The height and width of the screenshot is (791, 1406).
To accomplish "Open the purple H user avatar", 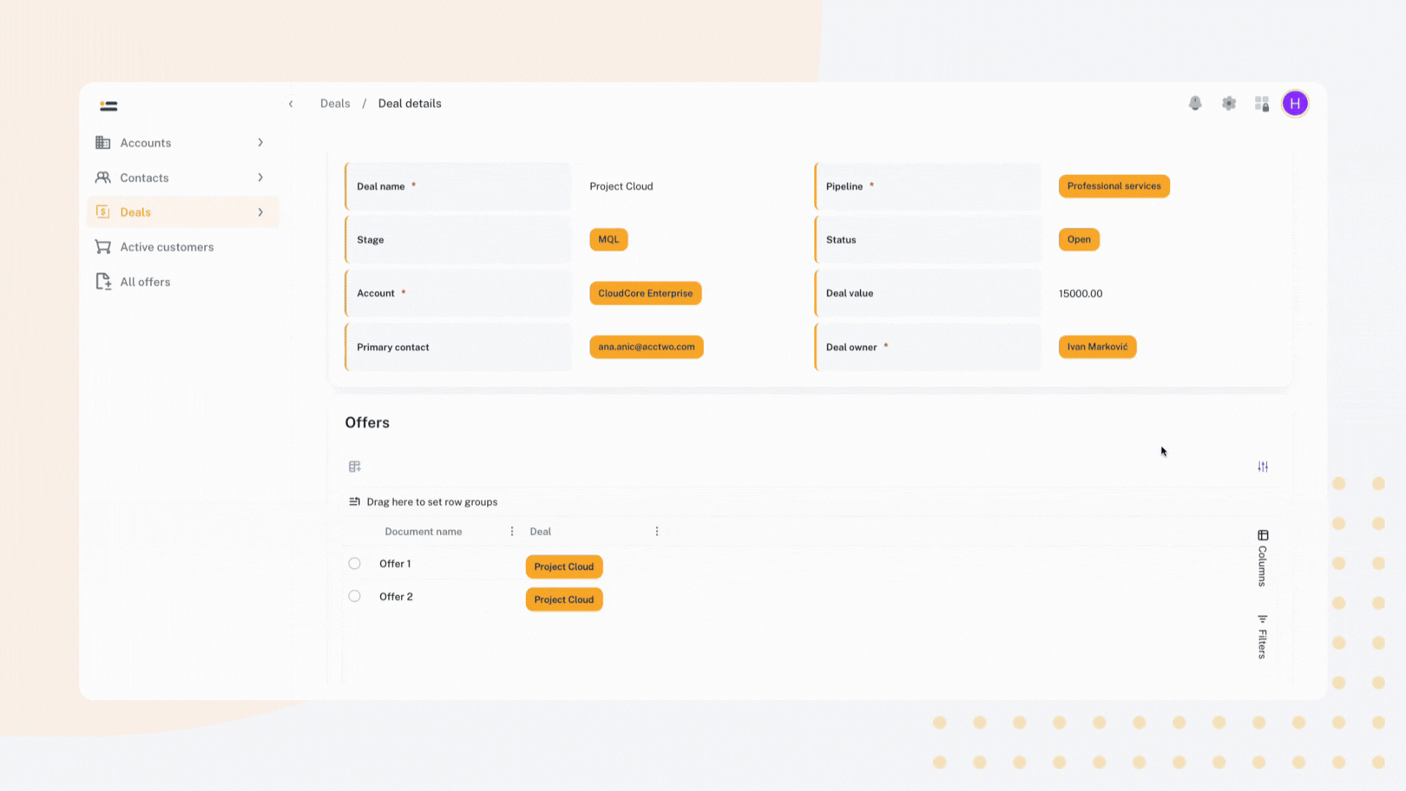I will [x=1295, y=103].
